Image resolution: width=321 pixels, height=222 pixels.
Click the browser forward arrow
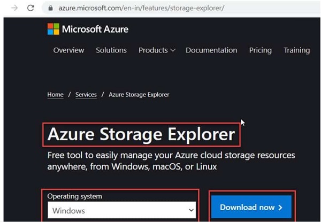click(14, 8)
